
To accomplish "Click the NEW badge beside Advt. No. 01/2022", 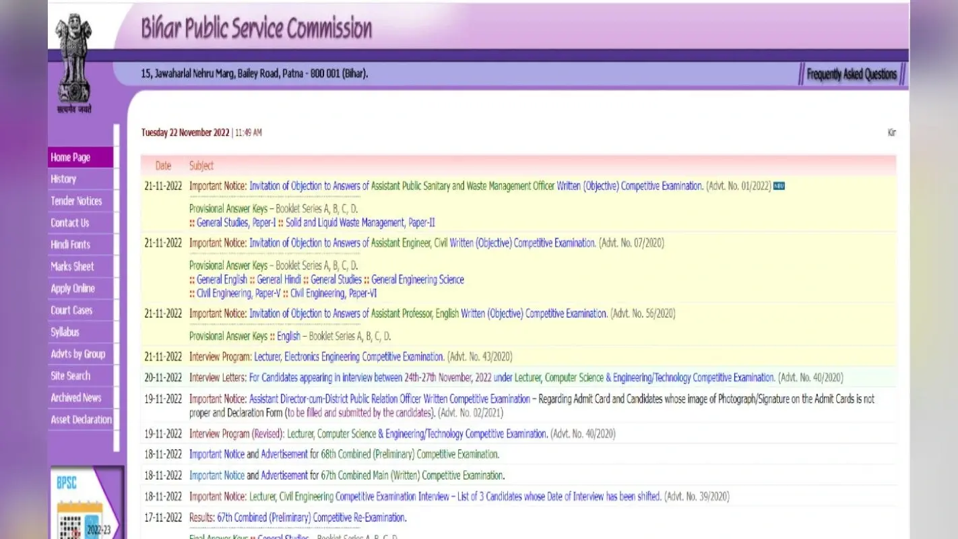I will tap(779, 186).
